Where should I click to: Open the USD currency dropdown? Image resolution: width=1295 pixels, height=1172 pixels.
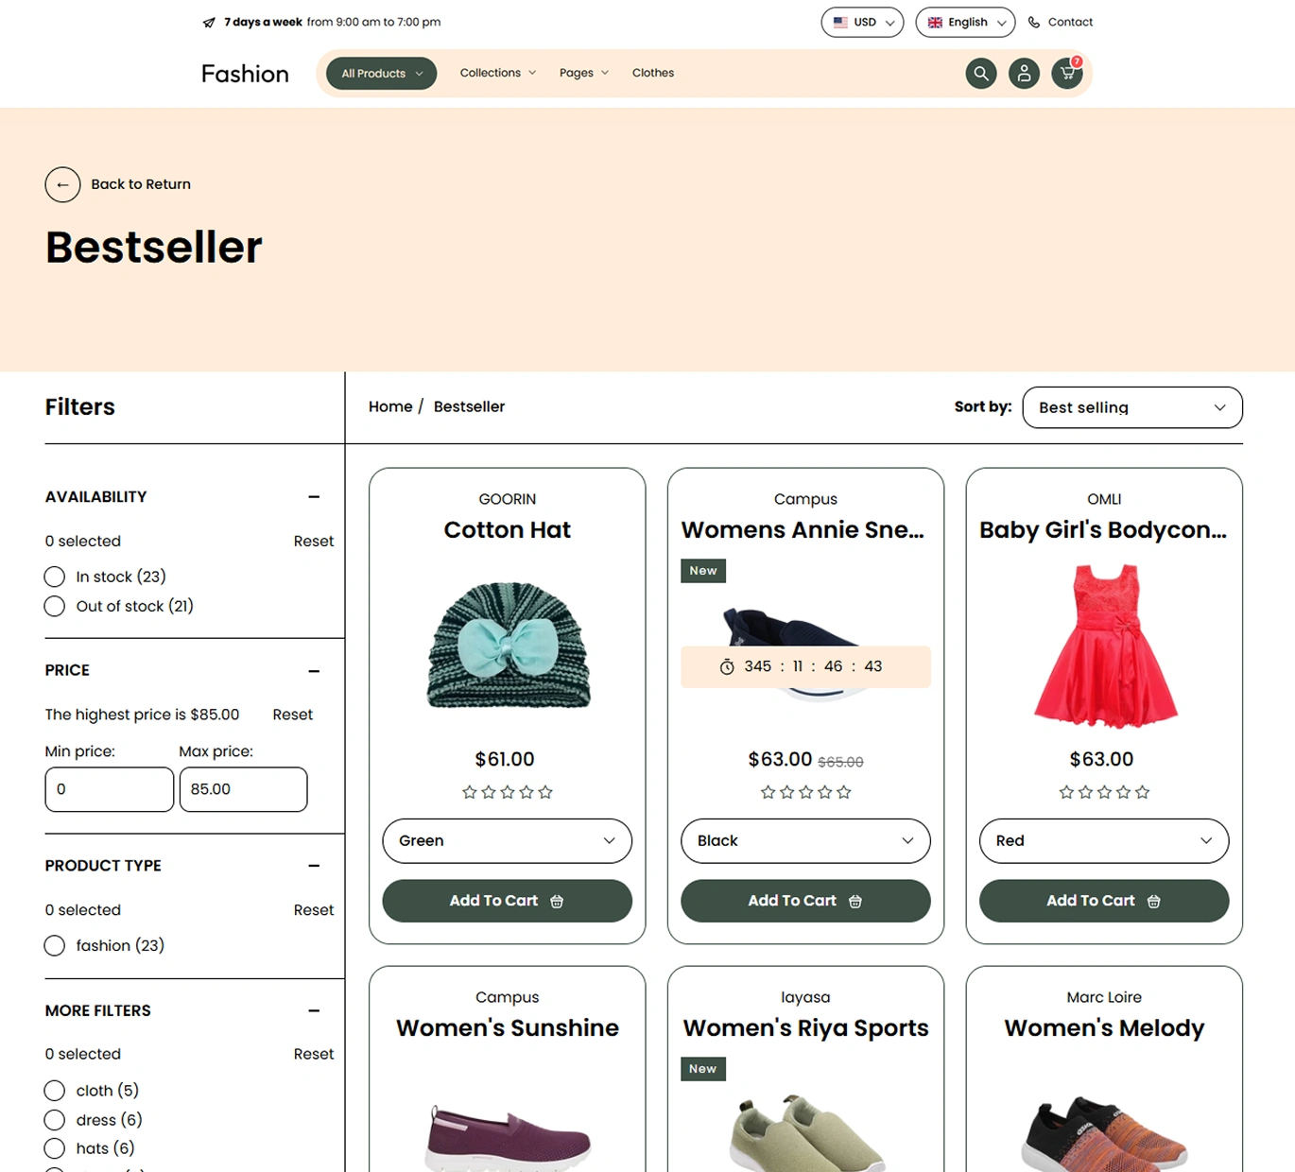tap(862, 22)
